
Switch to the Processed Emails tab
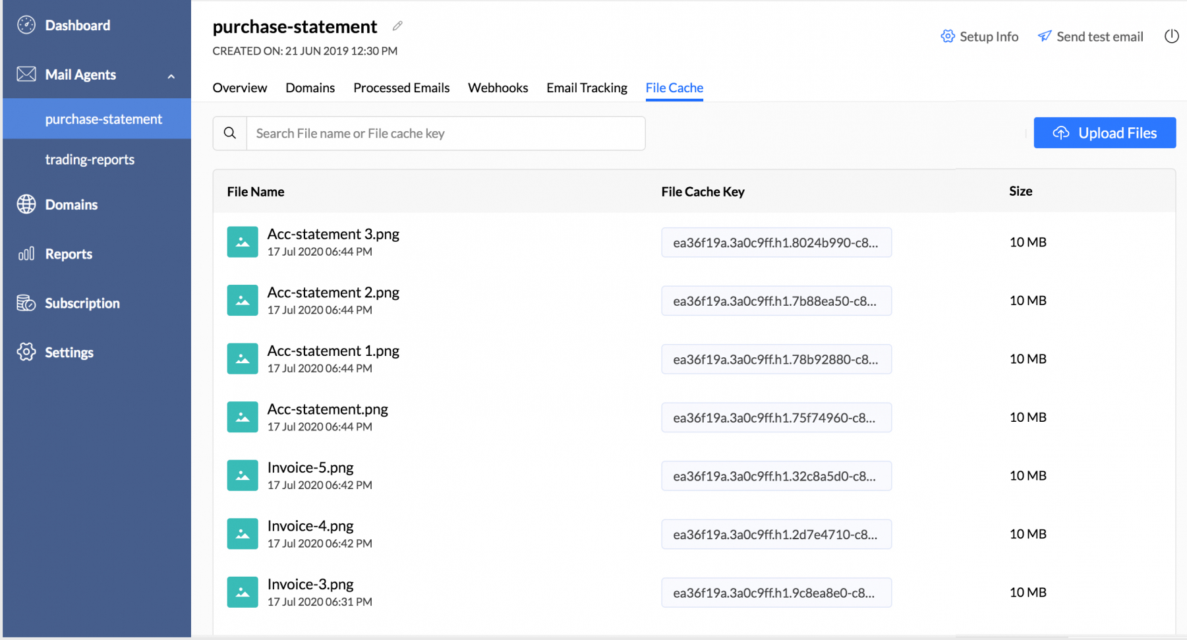(401, 88)
